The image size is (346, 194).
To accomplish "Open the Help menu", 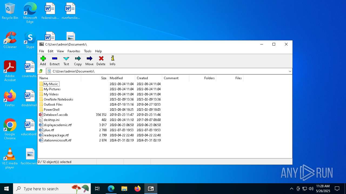I will click(x=98, y=51).
